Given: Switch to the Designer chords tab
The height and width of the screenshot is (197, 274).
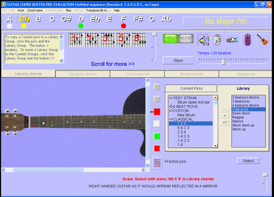Looking at the screenshot, I should coord(83,74).
